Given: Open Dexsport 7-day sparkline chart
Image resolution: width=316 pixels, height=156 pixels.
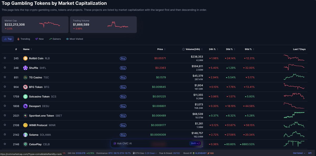Looking at the screenshot, I should [x=294, y=105].
